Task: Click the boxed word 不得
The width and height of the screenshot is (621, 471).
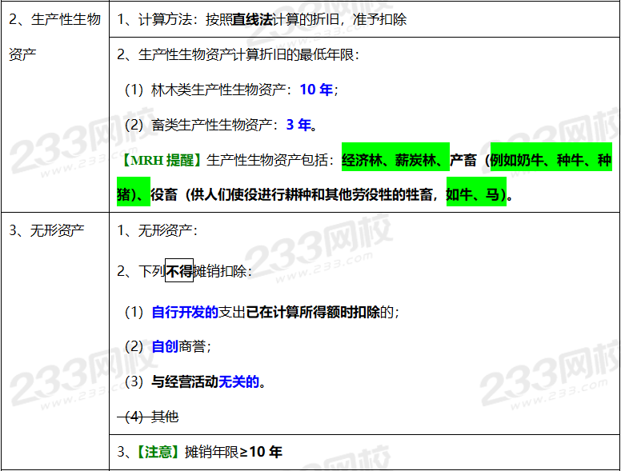Action: 179,271
